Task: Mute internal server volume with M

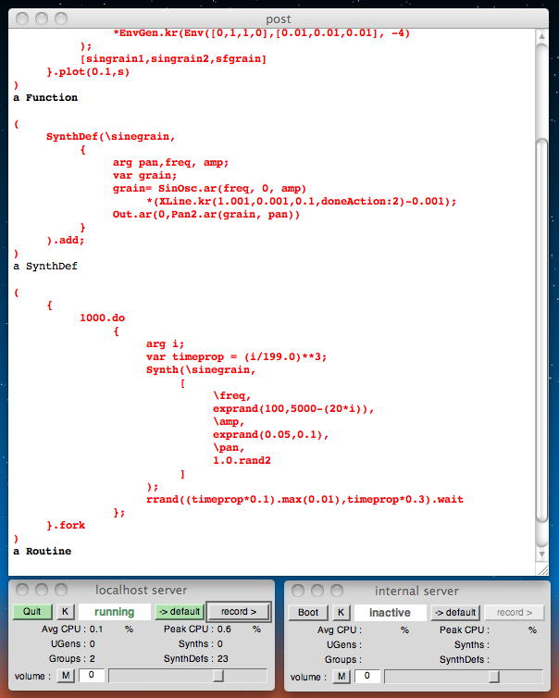Action: (342, 677)
